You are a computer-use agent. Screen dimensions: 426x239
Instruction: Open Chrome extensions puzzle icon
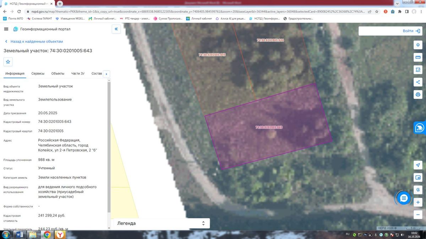click(x=400, y=11)
